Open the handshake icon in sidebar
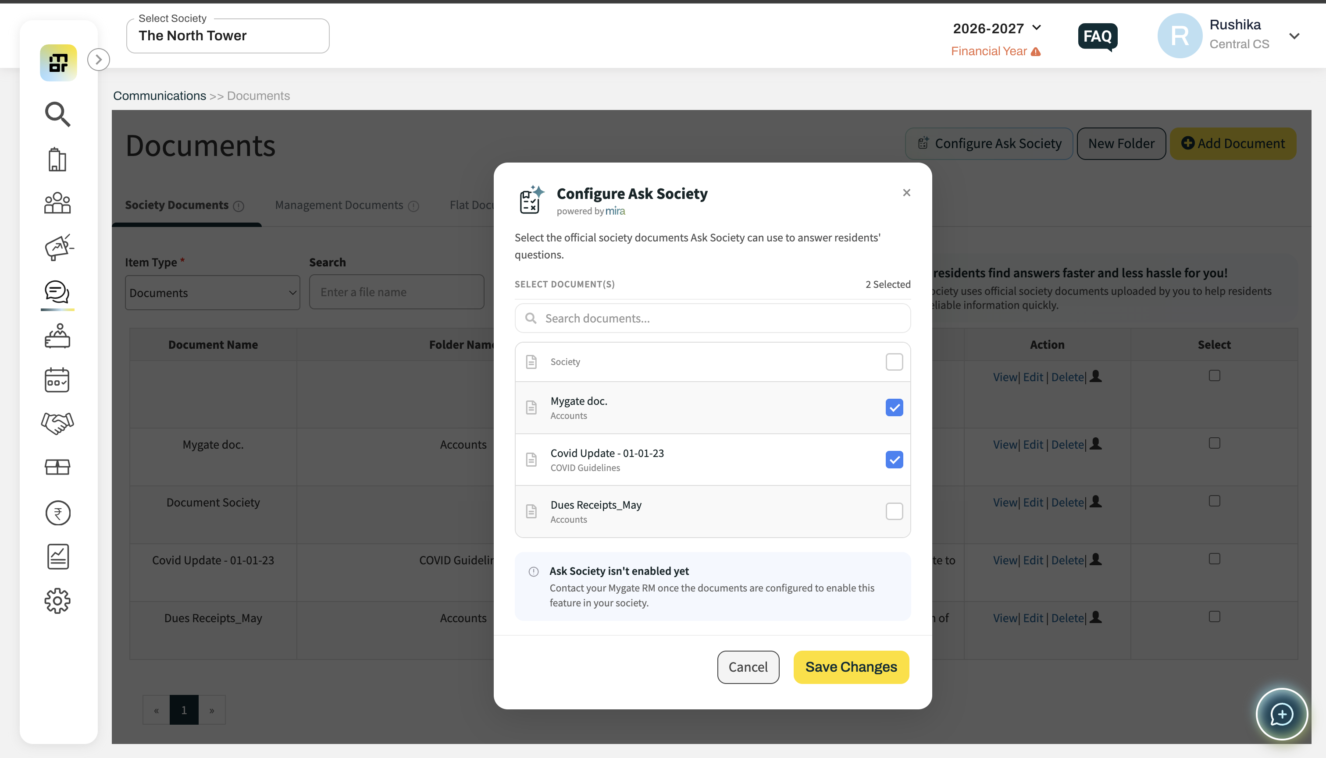The image size is (1326, 758). pos(57,423)
